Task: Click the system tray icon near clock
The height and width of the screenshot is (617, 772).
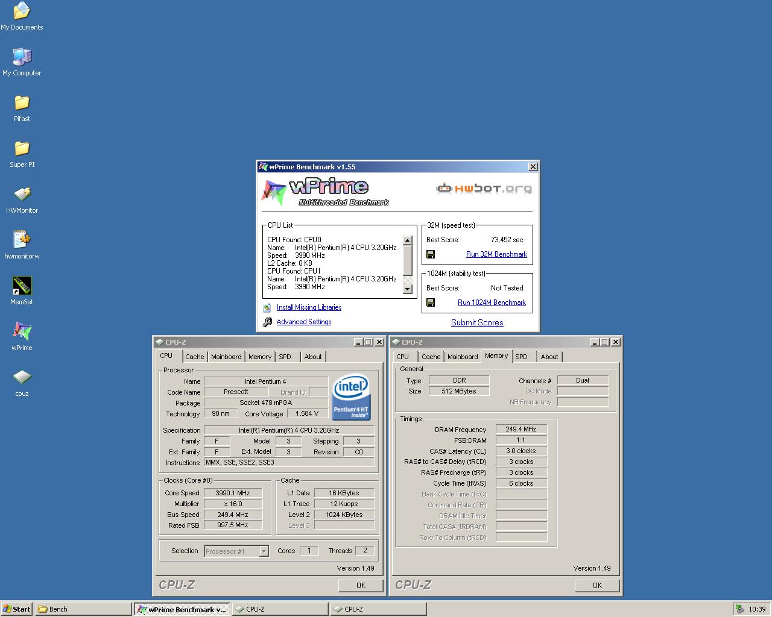Action: (739, 609)
